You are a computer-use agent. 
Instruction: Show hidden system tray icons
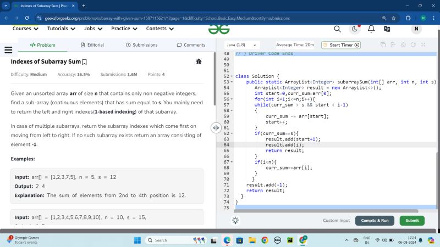click(x=346, y=240)
